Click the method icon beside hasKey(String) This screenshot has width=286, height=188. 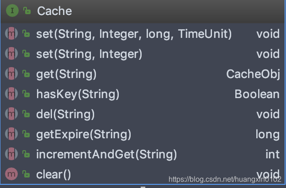[11, 94]
